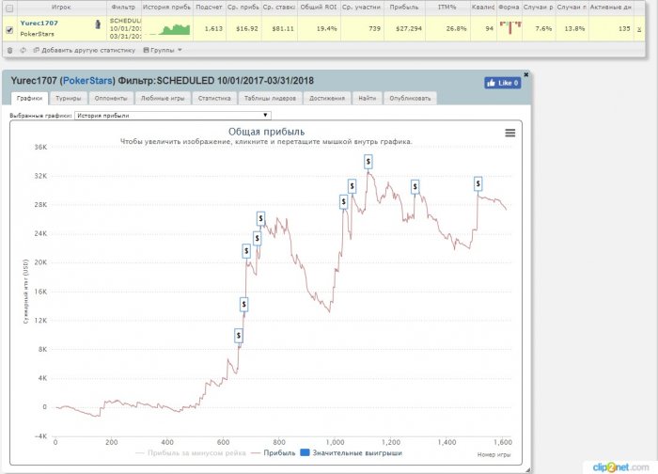Open the Группы dropdown
This screenshot has height=474, width=658.
point(163,51)
